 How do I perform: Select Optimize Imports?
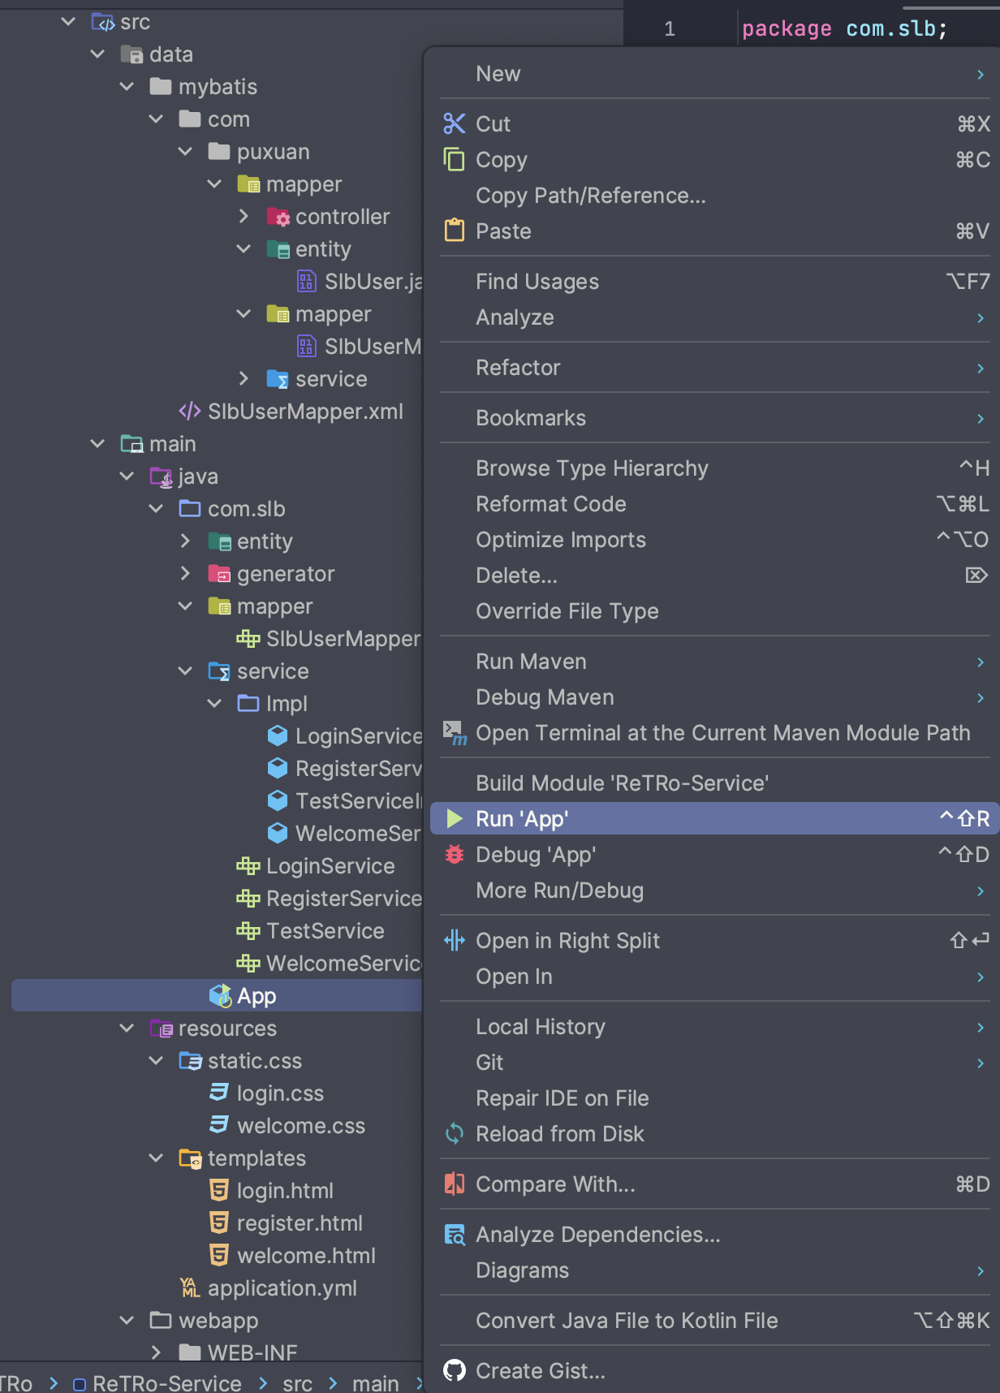tap(714, 540)
